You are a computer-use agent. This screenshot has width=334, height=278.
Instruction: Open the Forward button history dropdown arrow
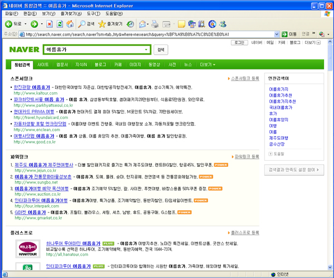(42, 24)
